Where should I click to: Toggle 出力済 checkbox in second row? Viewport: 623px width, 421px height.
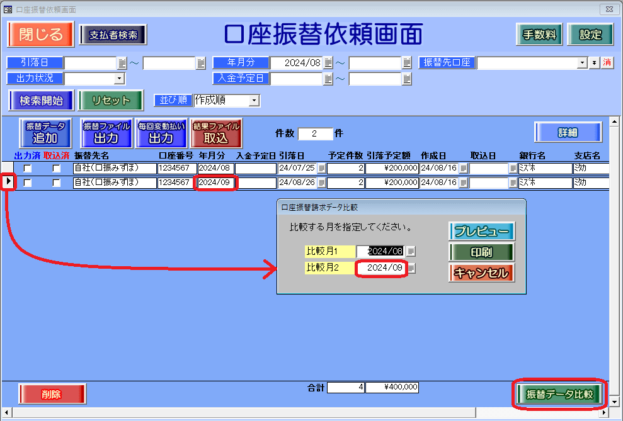tap(27, 182)
